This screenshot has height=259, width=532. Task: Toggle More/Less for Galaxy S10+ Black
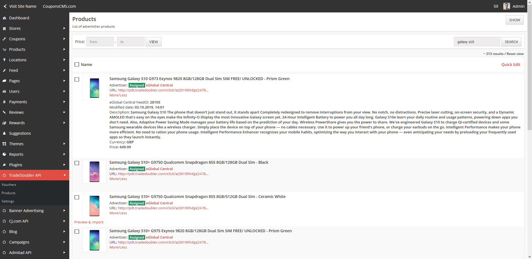tap(118, 179)
